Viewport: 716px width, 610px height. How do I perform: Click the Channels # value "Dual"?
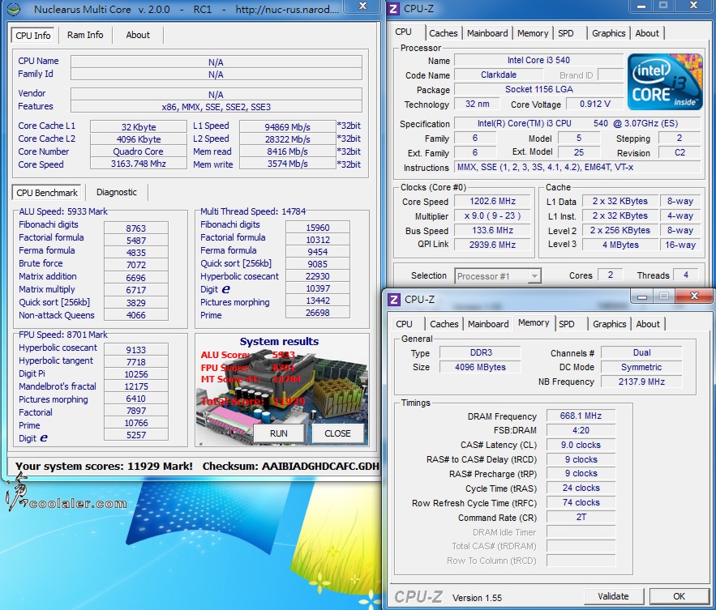pyautogui.click(x=641, y=352)
